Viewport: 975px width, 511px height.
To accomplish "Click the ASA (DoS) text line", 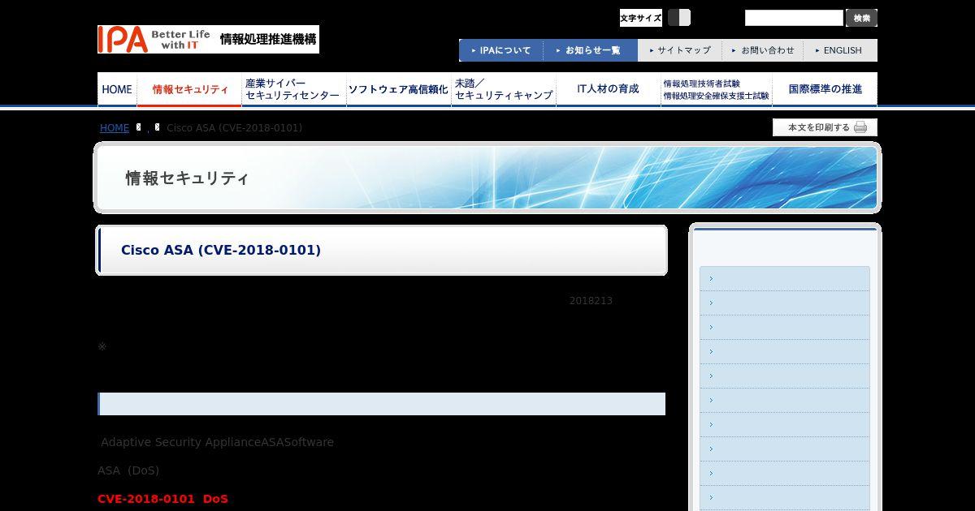I will (128, 470).
